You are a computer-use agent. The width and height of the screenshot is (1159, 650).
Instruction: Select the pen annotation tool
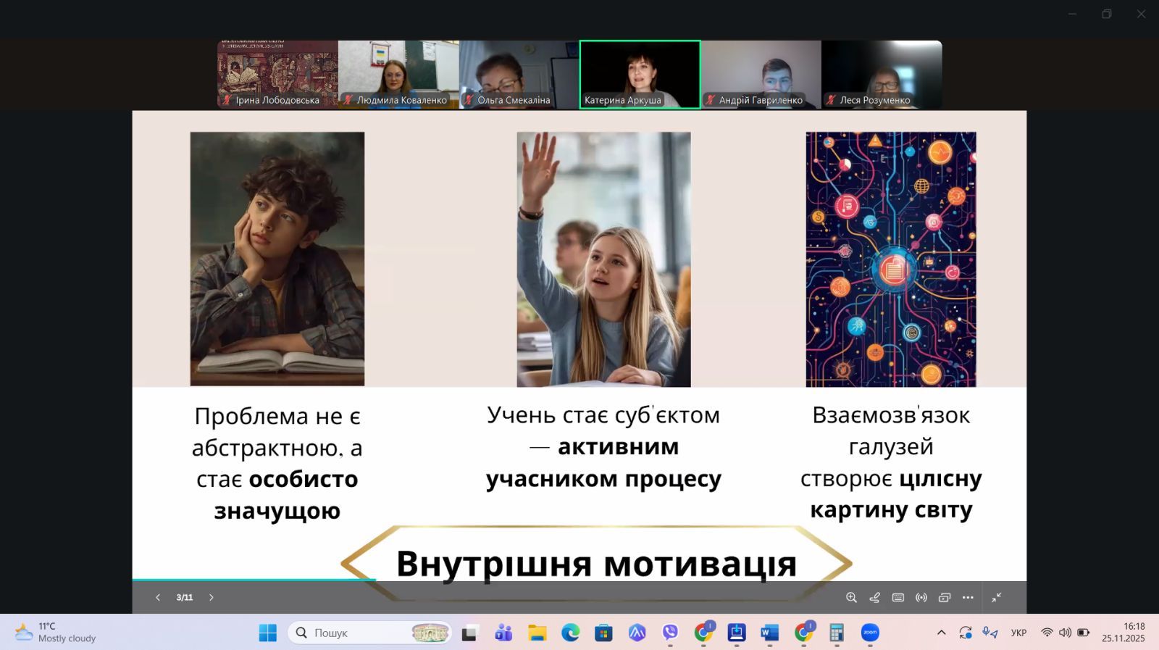[x=874, y=598]
